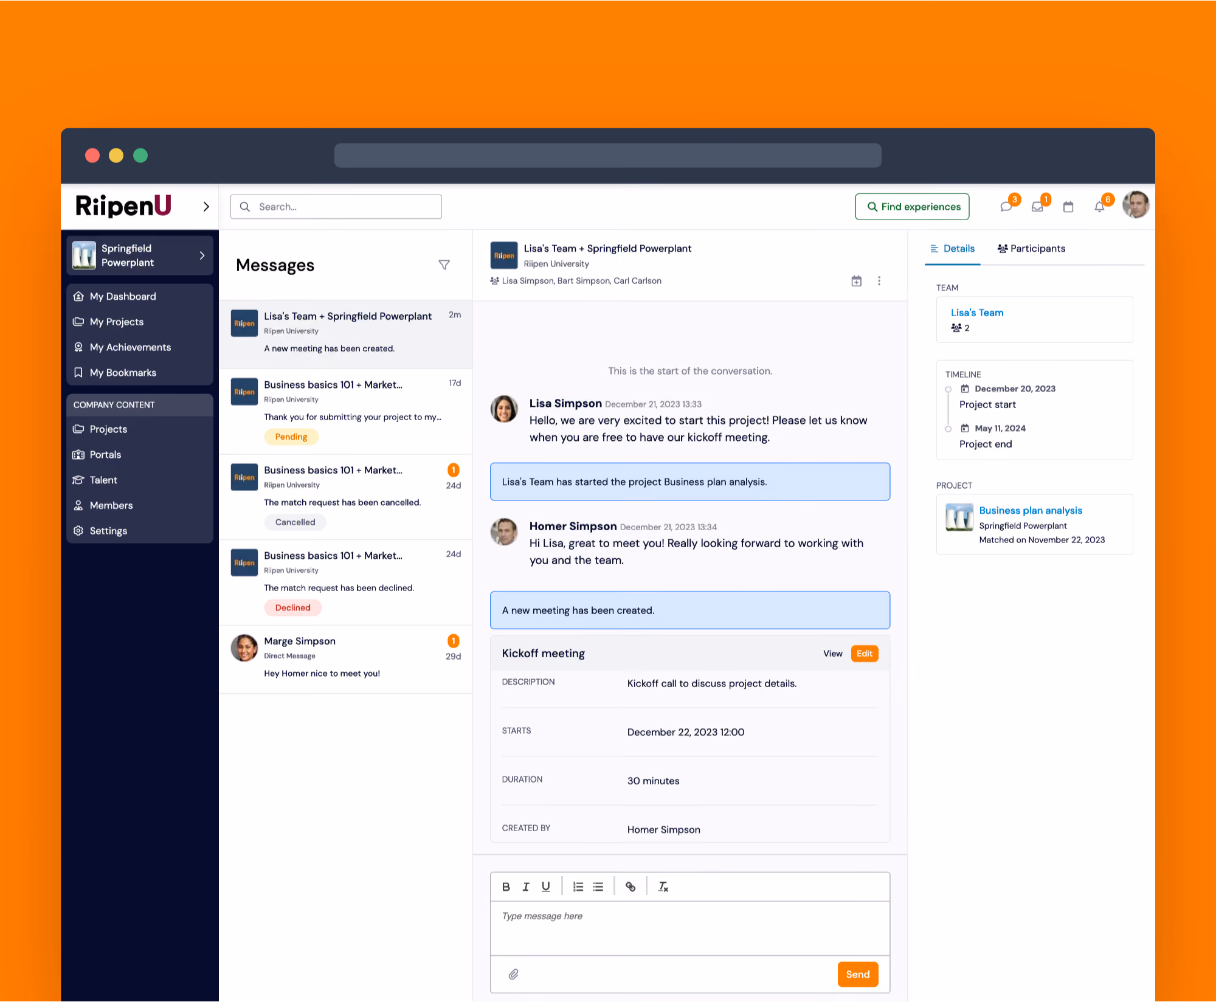Open the calendar icon in top header
The height and width of the screenshot is (1002, 1216).
point(1068,207)
